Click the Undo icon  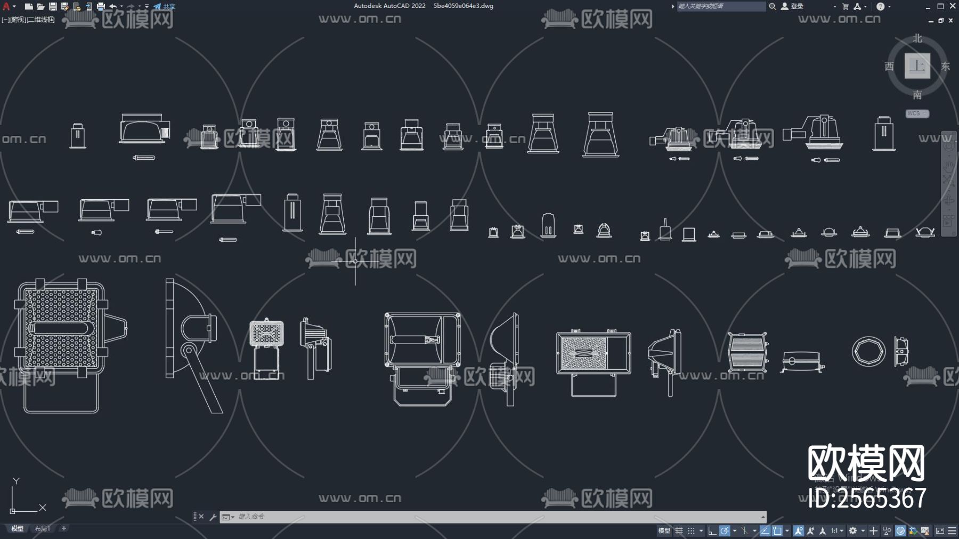(x=114, y=6)
